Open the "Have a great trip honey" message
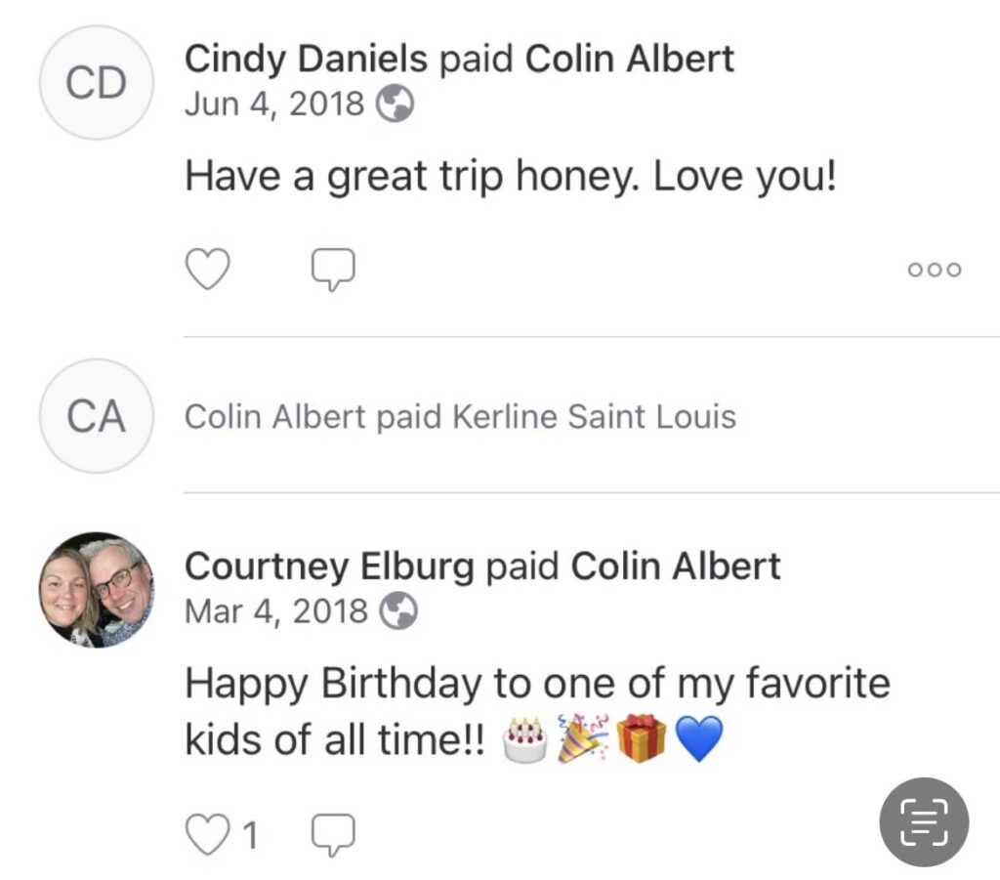This screenshot has height=880, width=1000. (x=511, y=177)
